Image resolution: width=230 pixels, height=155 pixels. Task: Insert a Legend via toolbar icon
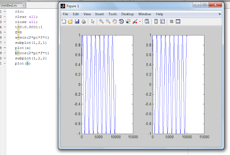(x=162, y=22)
